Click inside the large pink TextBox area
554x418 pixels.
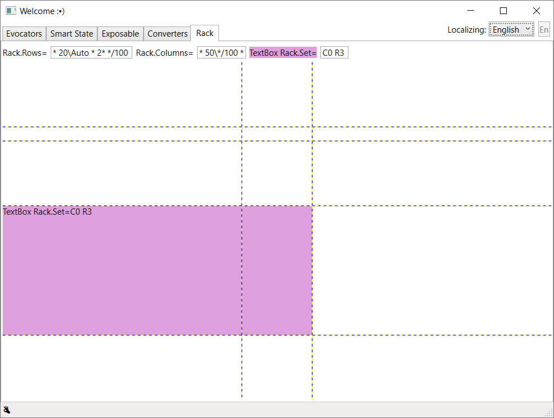(x=157, y=270)
